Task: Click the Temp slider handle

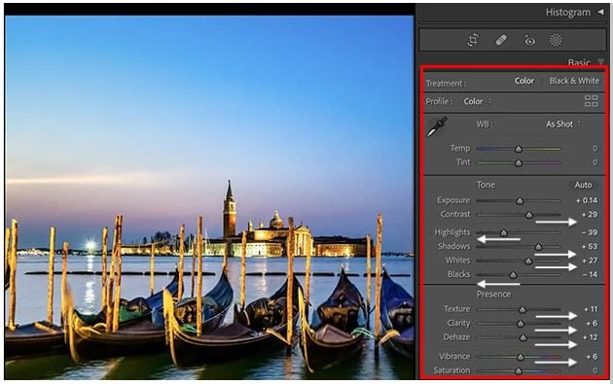Action: click(519, 149)
